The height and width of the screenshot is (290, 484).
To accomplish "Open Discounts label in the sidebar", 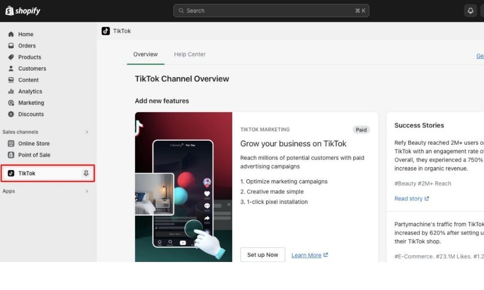I will 31,114.
